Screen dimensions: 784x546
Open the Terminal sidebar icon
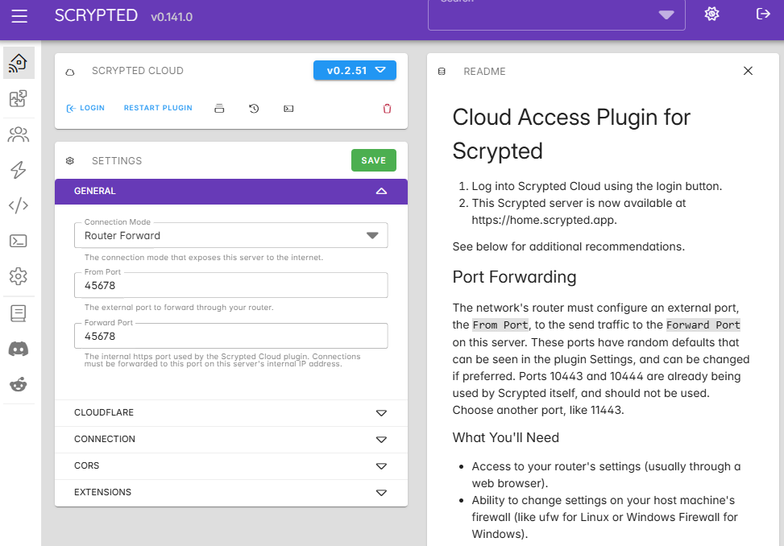tap(18, 241)
